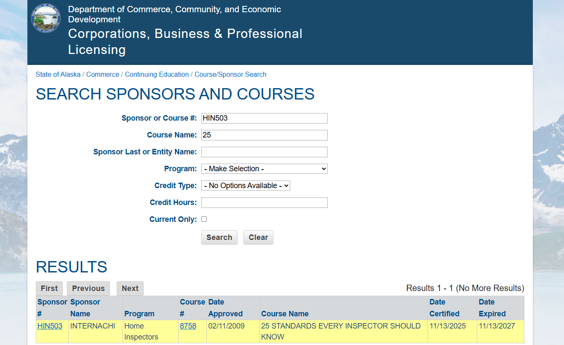Open course number 8758 link
The width and height of the screenshot is (564, 345).
pyautogui.click(x=188, y=326)
